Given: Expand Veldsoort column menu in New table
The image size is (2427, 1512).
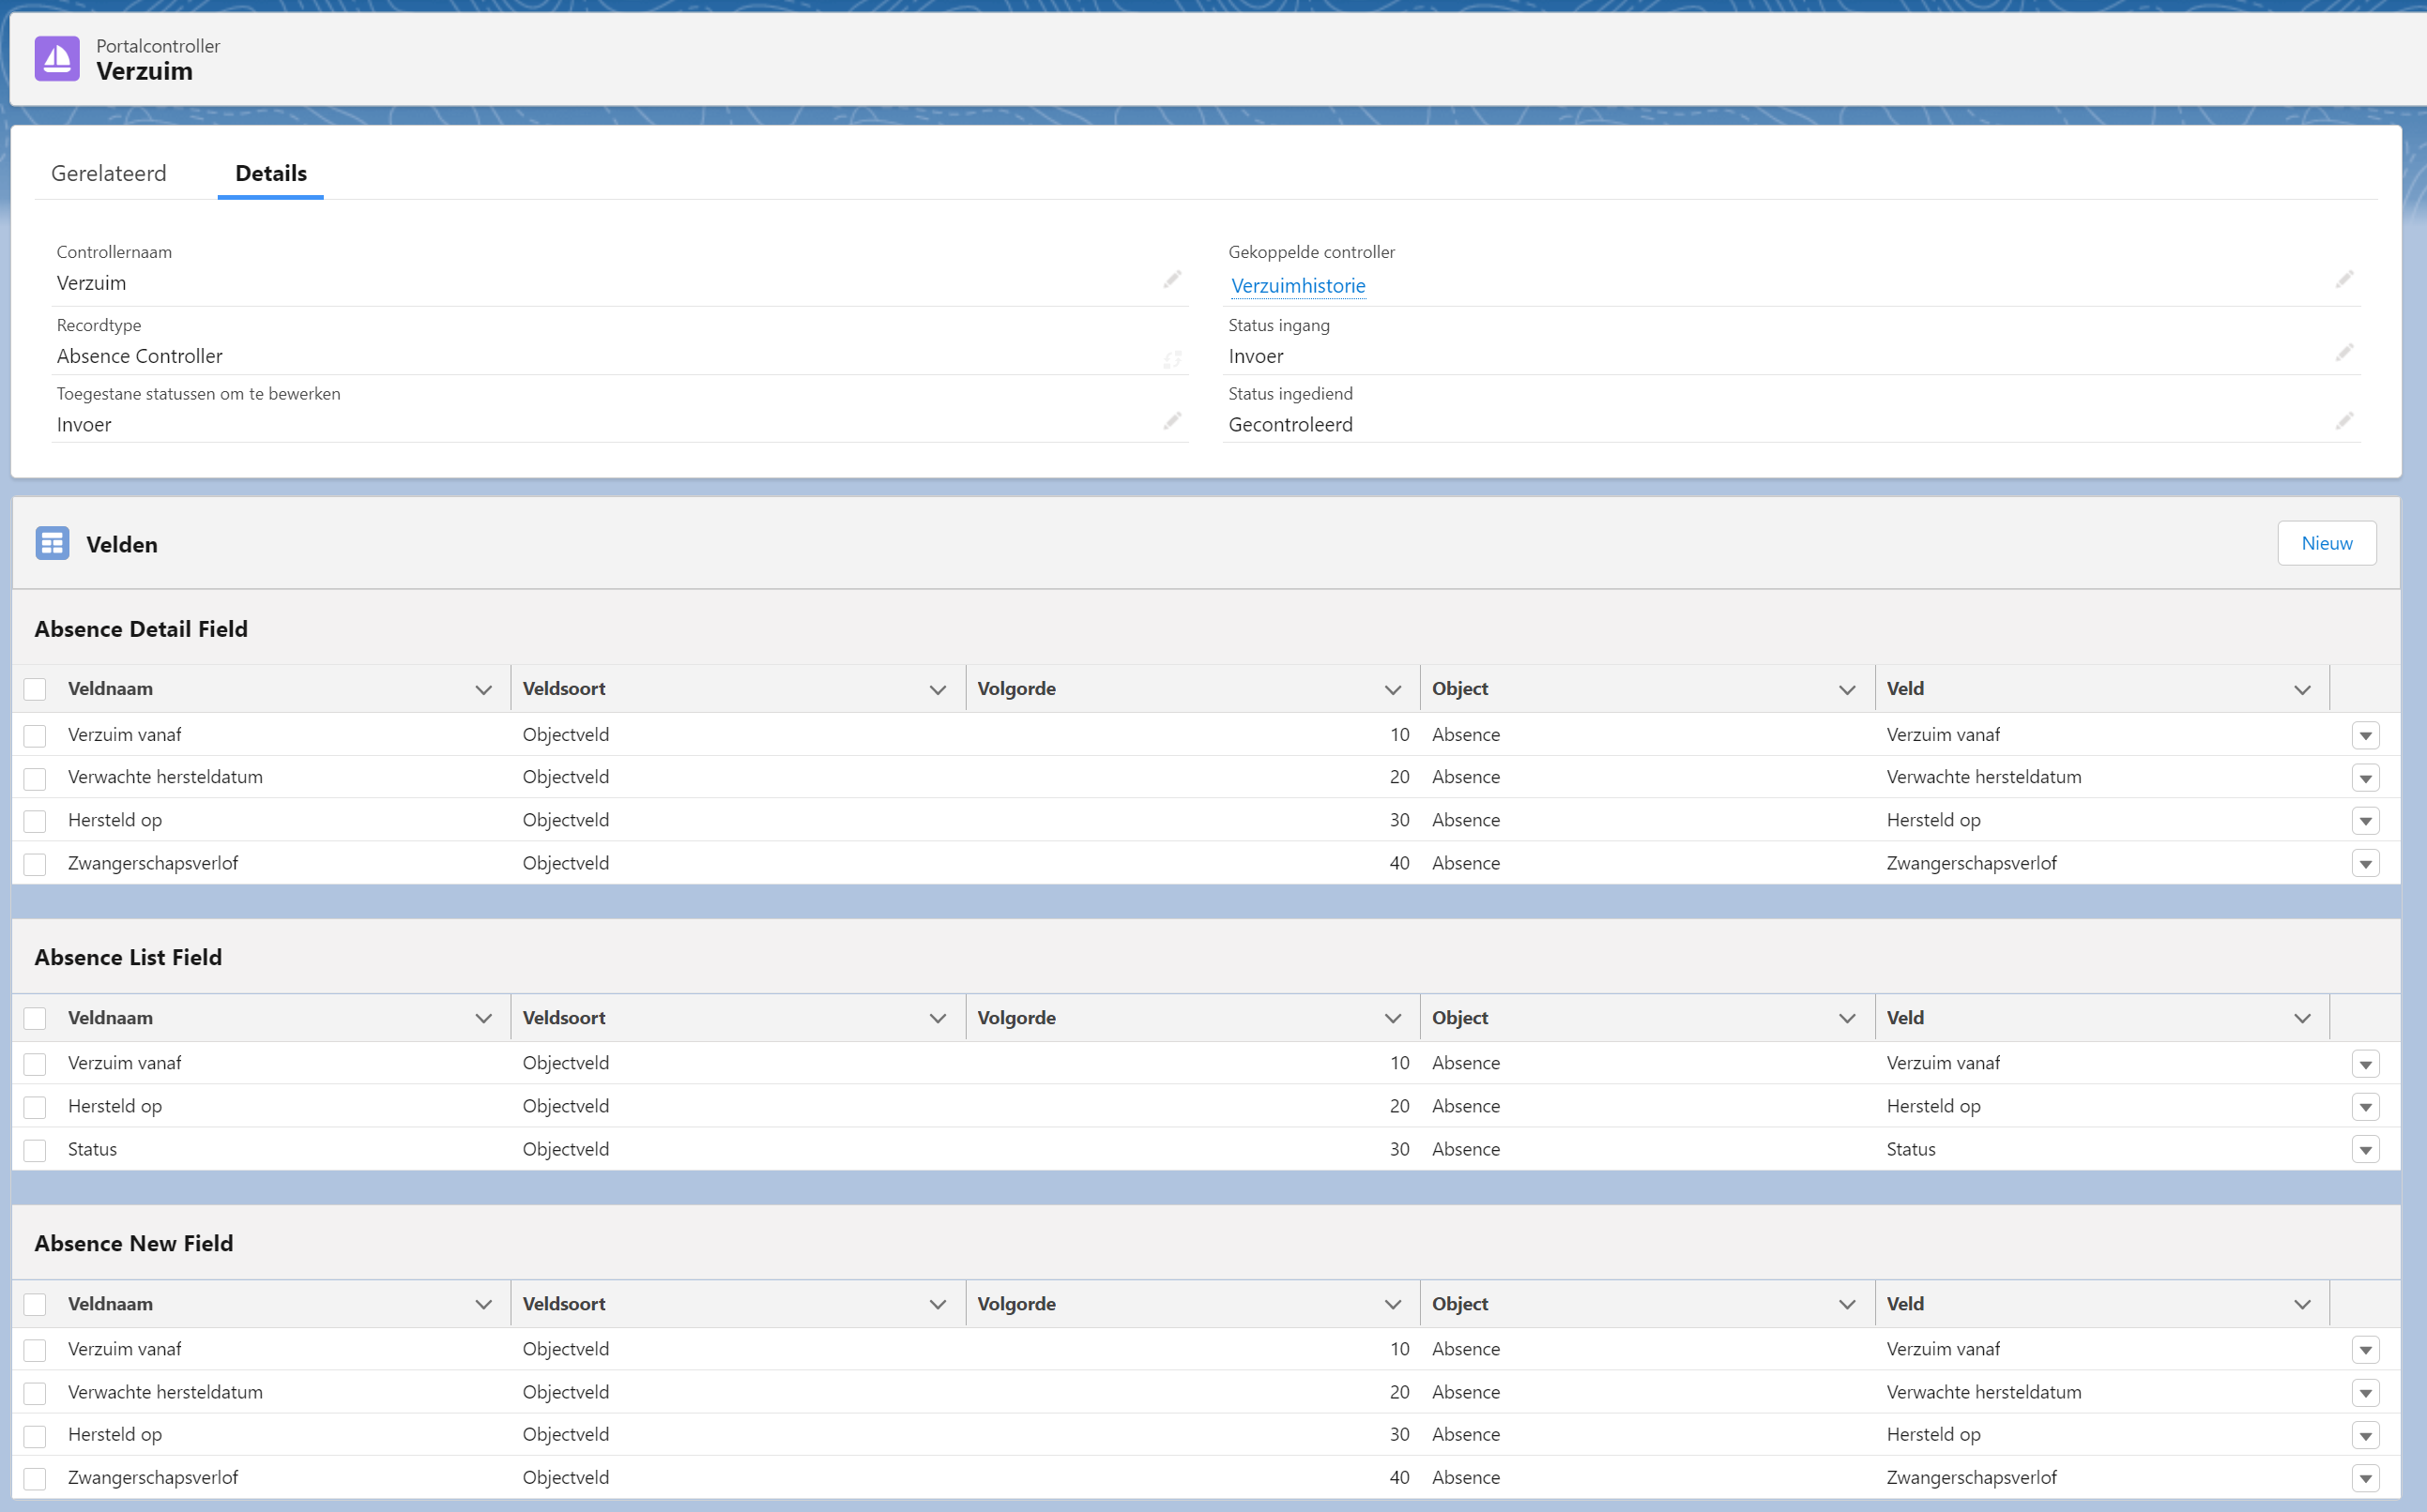Looking at the screenshot, I should click(x=938, y=1304).
